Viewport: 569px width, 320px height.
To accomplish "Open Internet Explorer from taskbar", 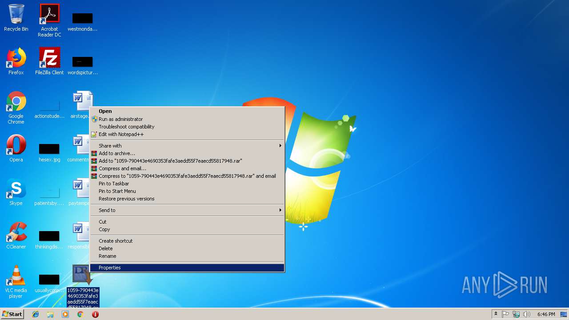I will click(x=36, y=314).
